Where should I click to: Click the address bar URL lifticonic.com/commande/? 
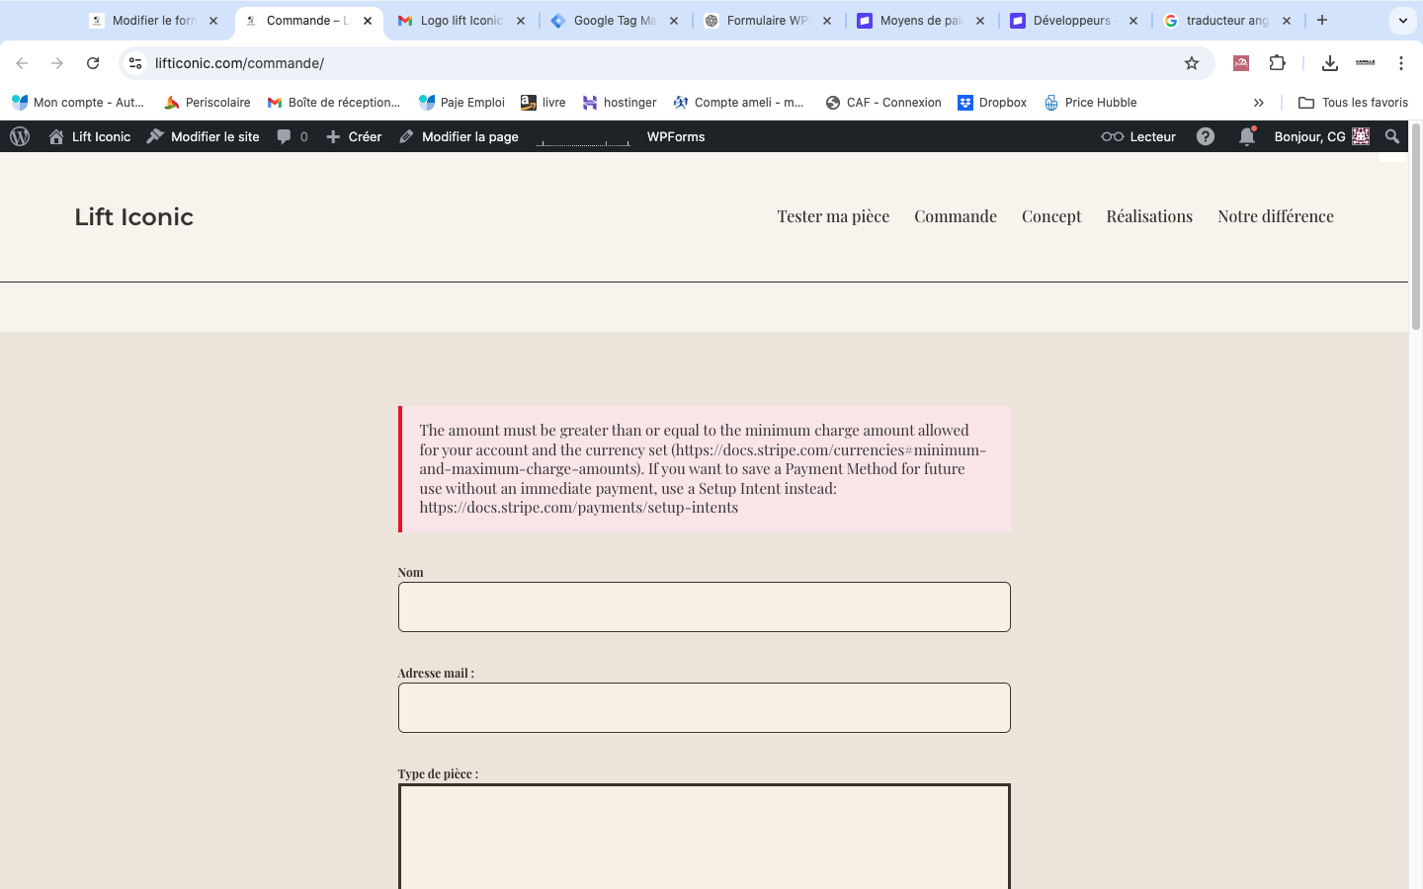tap(239, 63)
